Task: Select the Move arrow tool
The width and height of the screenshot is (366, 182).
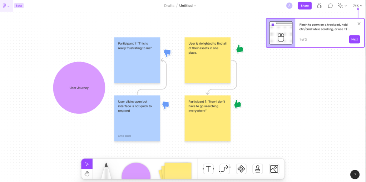Action: (87, 164)
